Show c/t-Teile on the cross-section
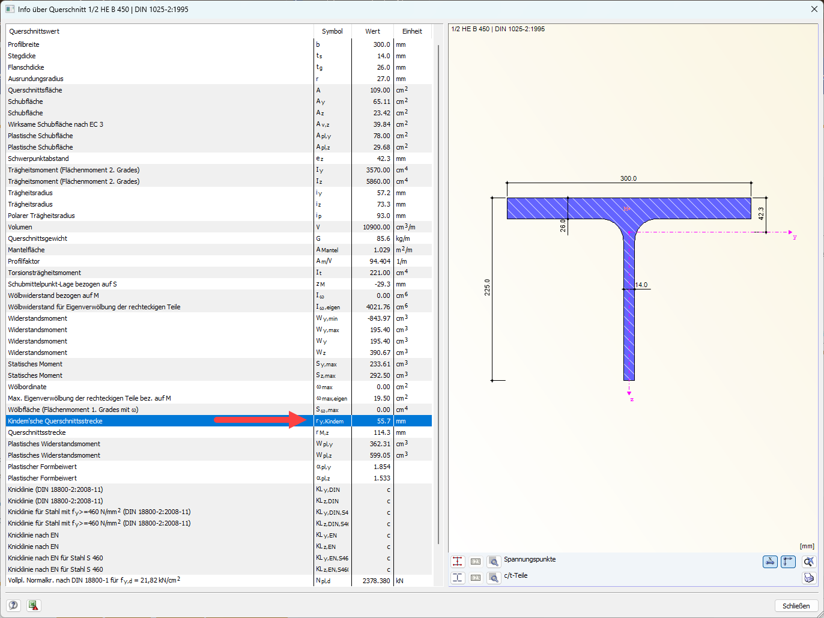Screen dimensions: 824x618 pos(458,578)
